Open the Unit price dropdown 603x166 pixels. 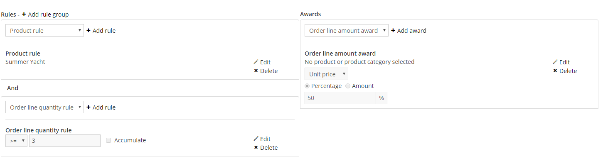[327, 74]
